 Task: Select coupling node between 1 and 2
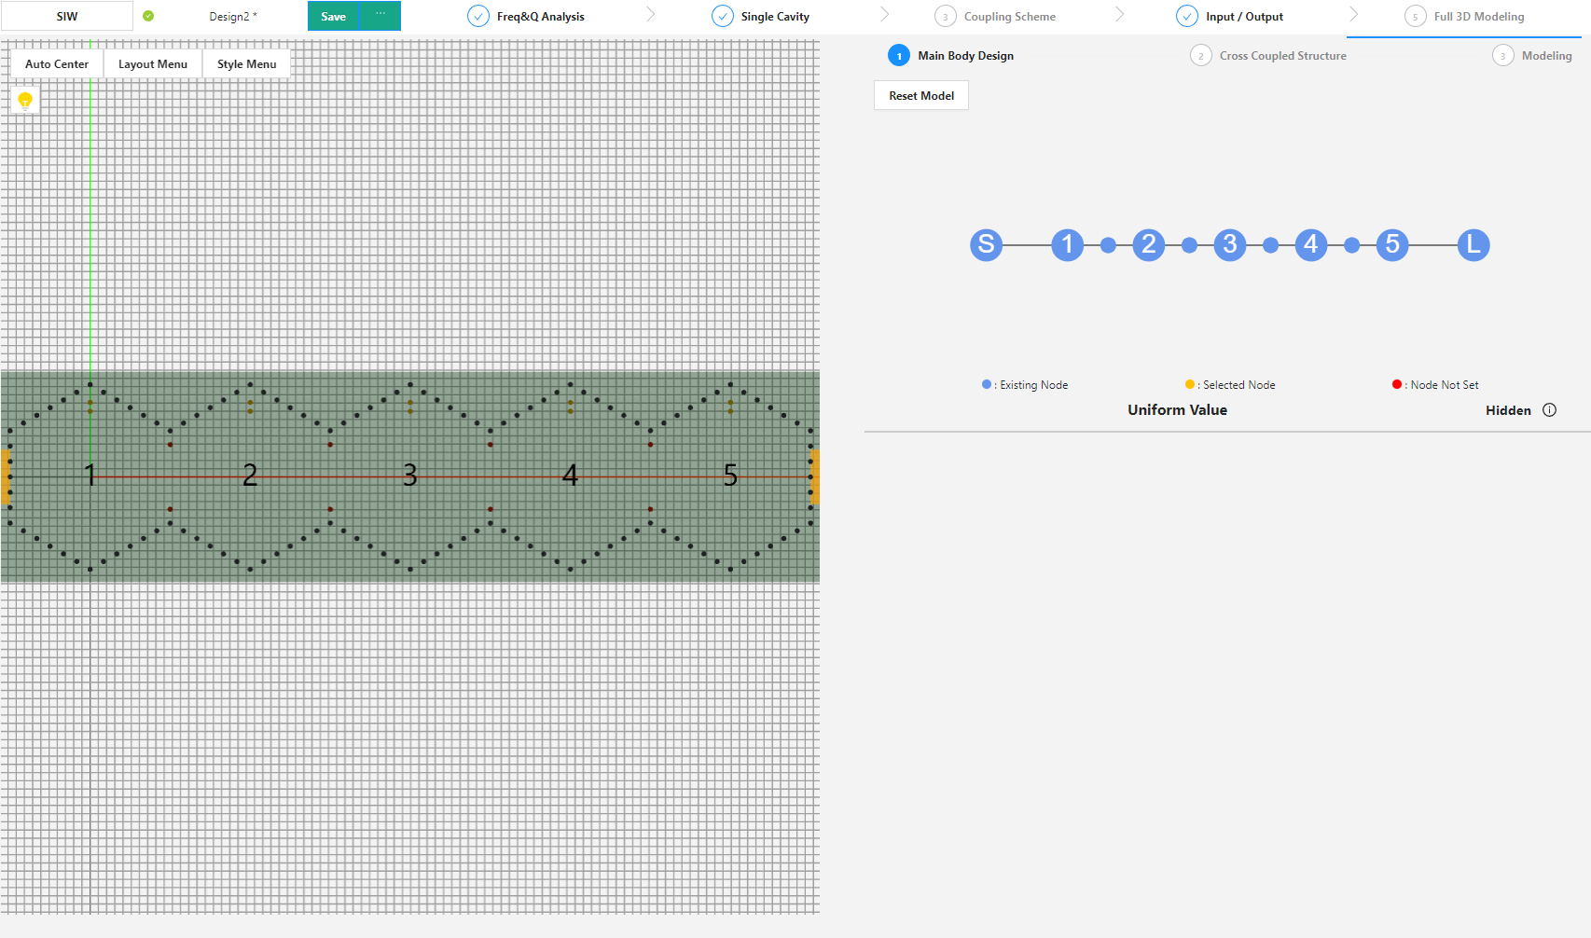click(1108, 245)
